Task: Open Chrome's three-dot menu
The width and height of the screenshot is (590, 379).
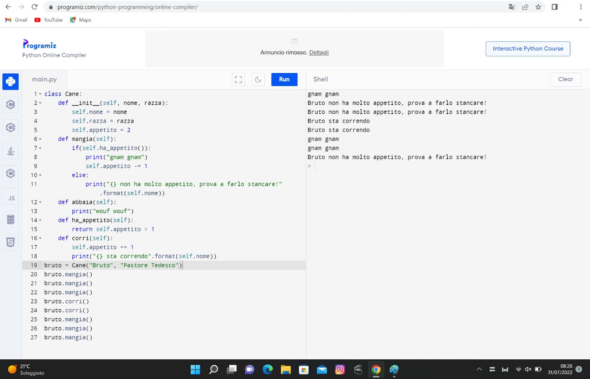Action: click(x=580, y=7)
